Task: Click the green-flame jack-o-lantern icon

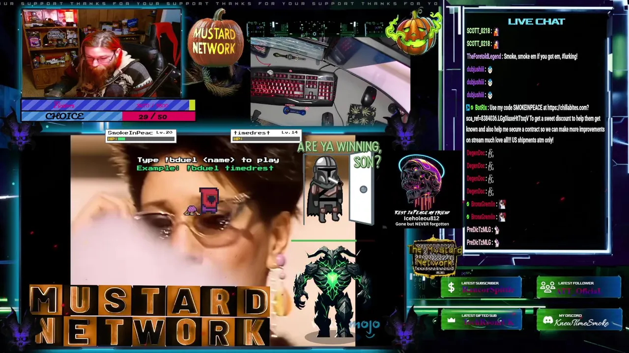Action: coord(413,32)
